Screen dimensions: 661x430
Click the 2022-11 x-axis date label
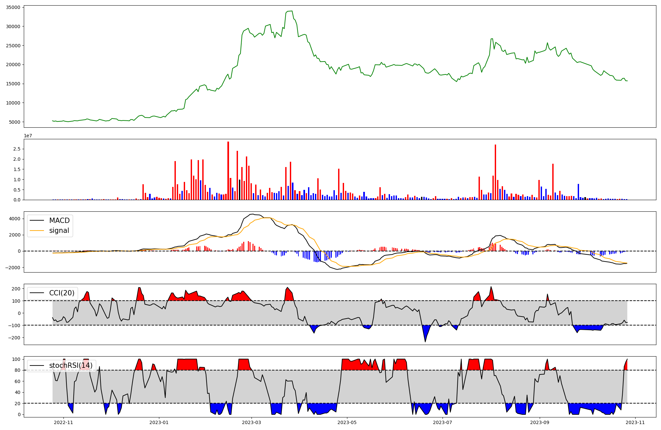click(x=63, y=422)
